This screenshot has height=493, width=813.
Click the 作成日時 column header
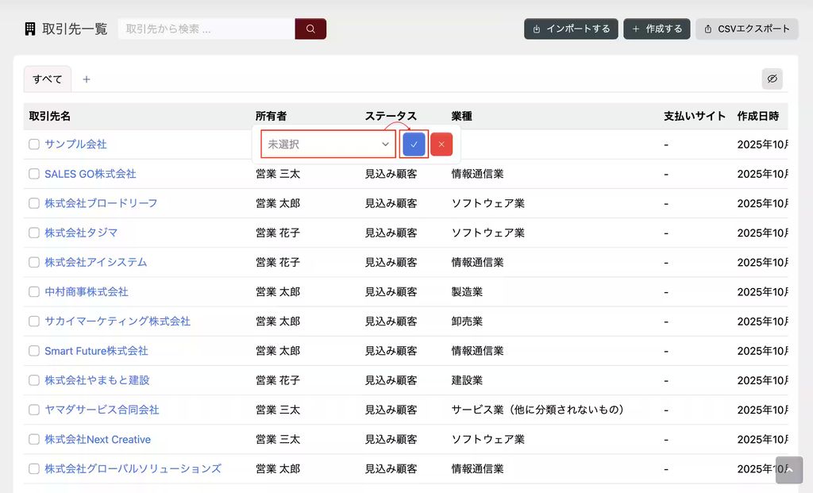tap(758, 116)
